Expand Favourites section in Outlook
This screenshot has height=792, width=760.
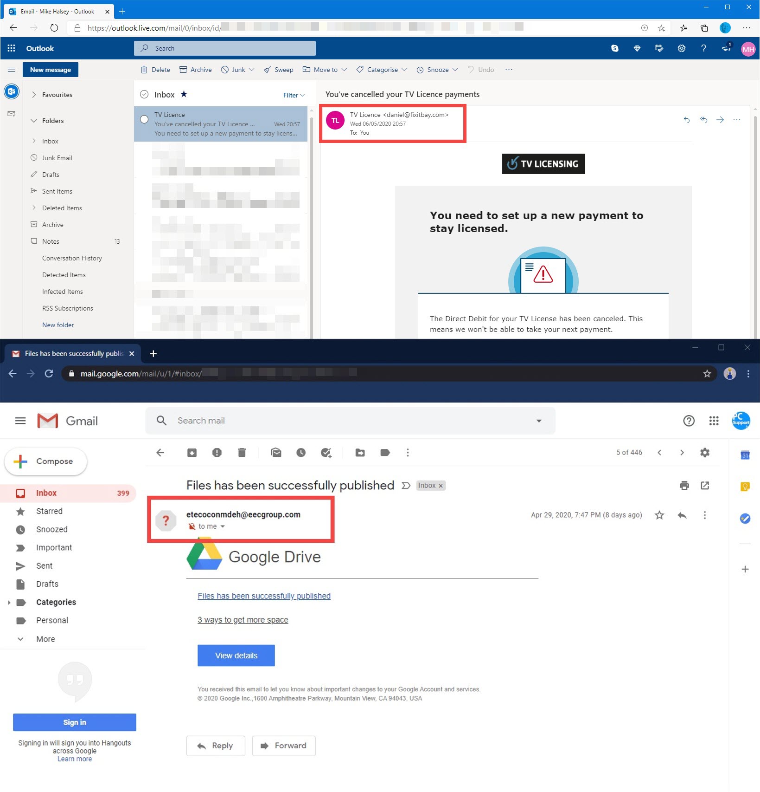(34, 95)
